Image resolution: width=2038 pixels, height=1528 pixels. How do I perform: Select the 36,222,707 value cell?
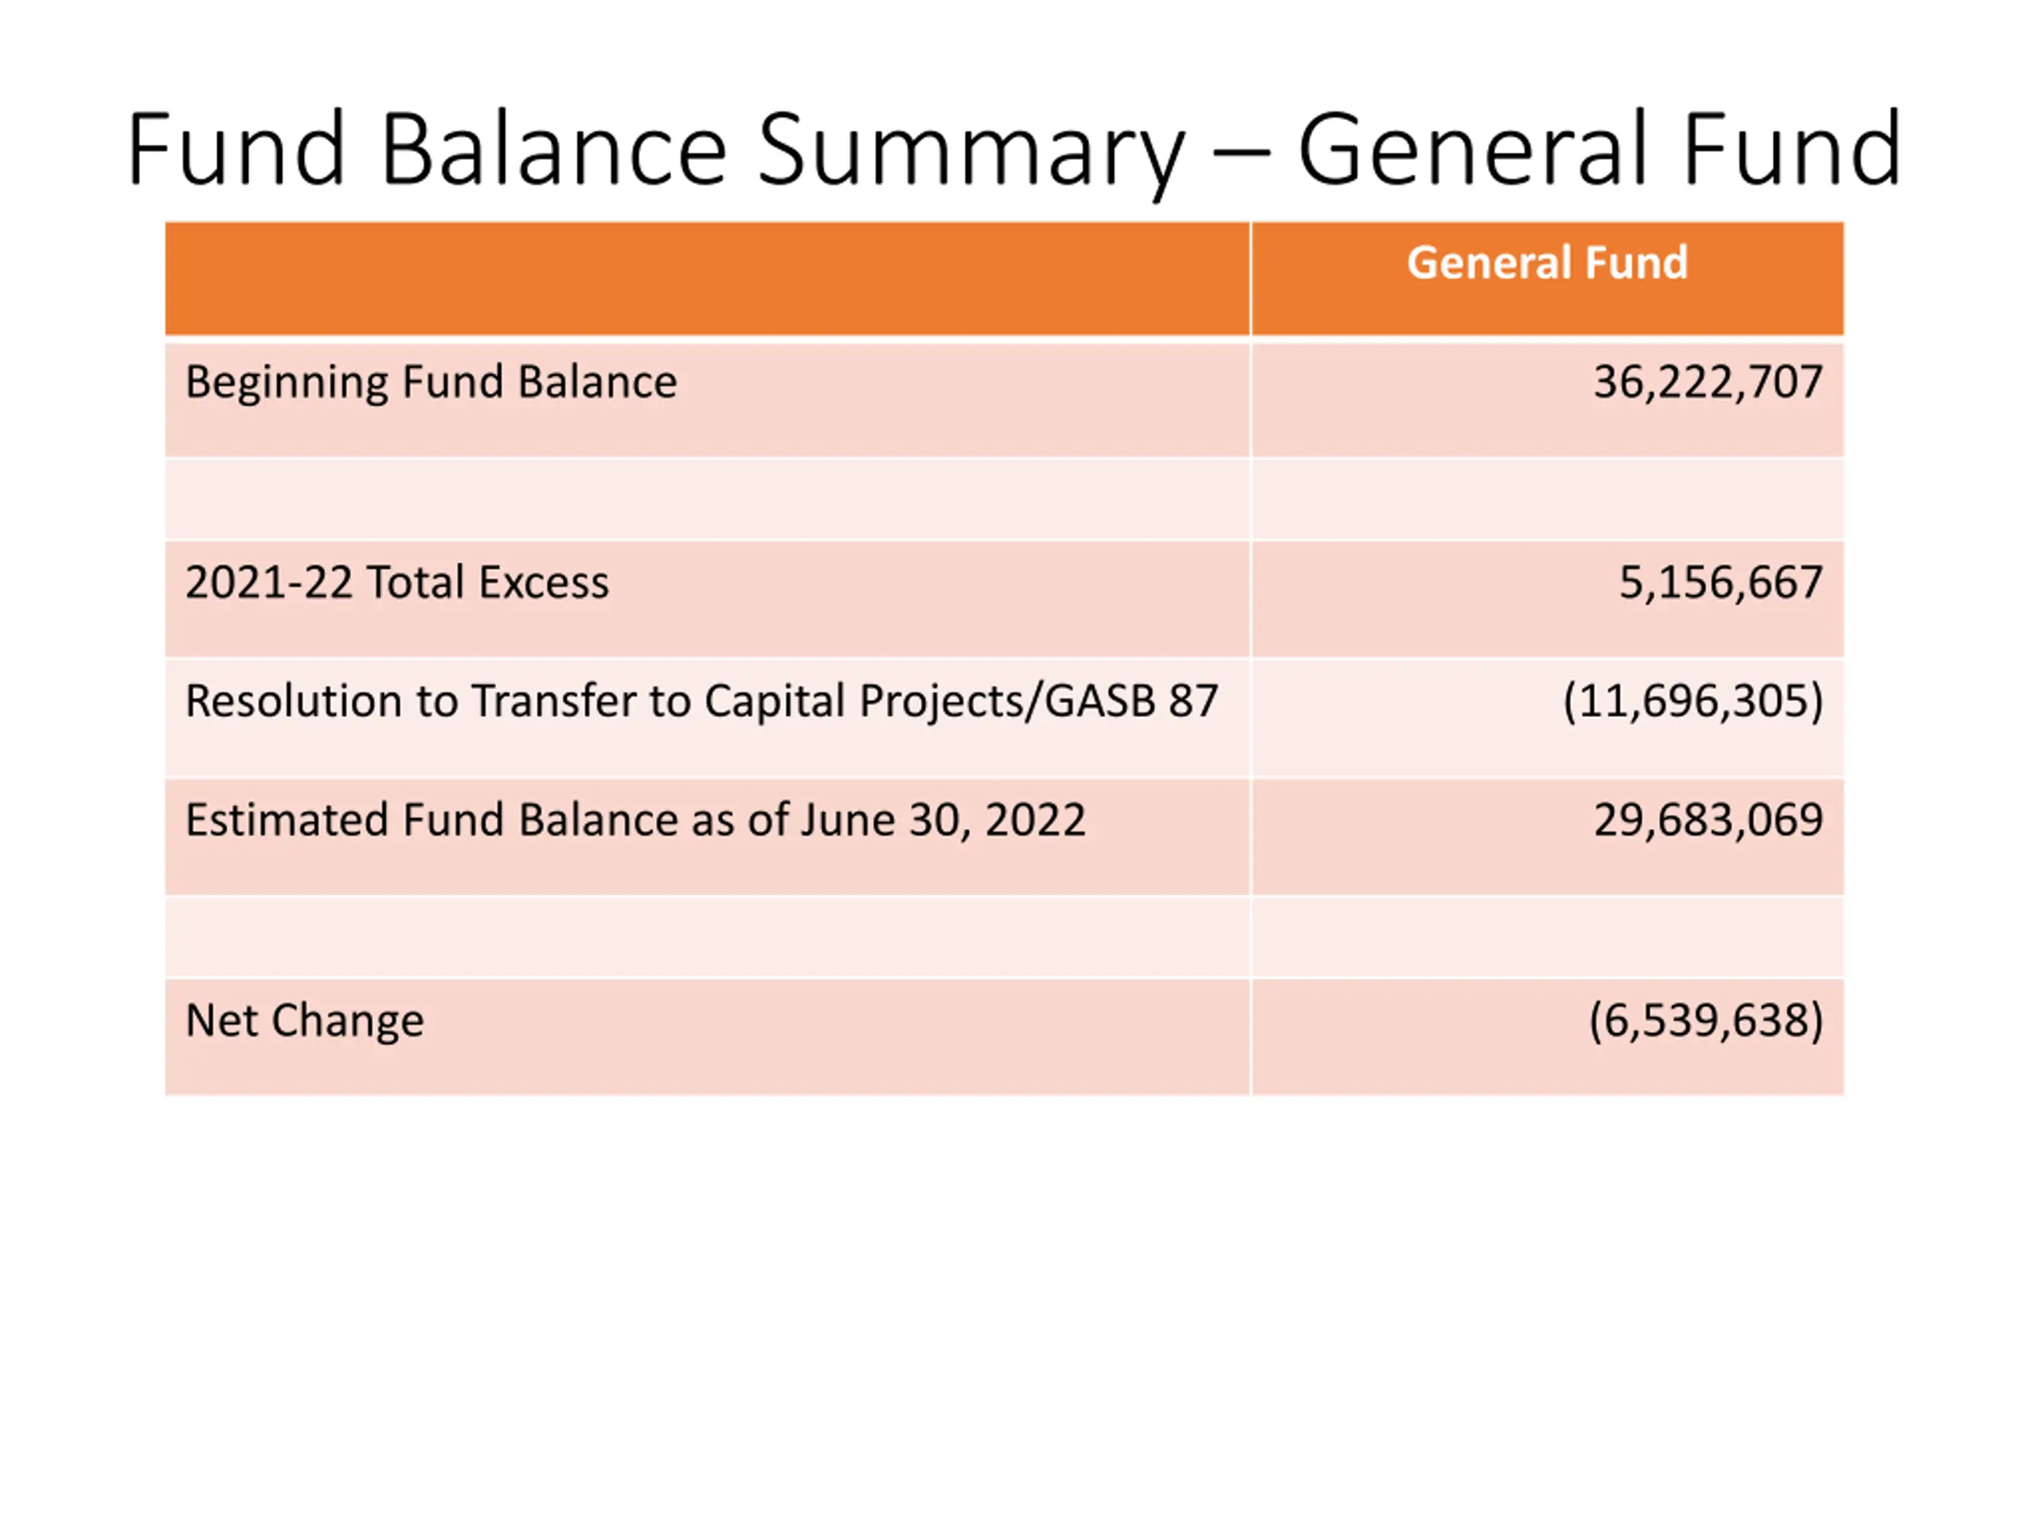(x=1548, y=400)
